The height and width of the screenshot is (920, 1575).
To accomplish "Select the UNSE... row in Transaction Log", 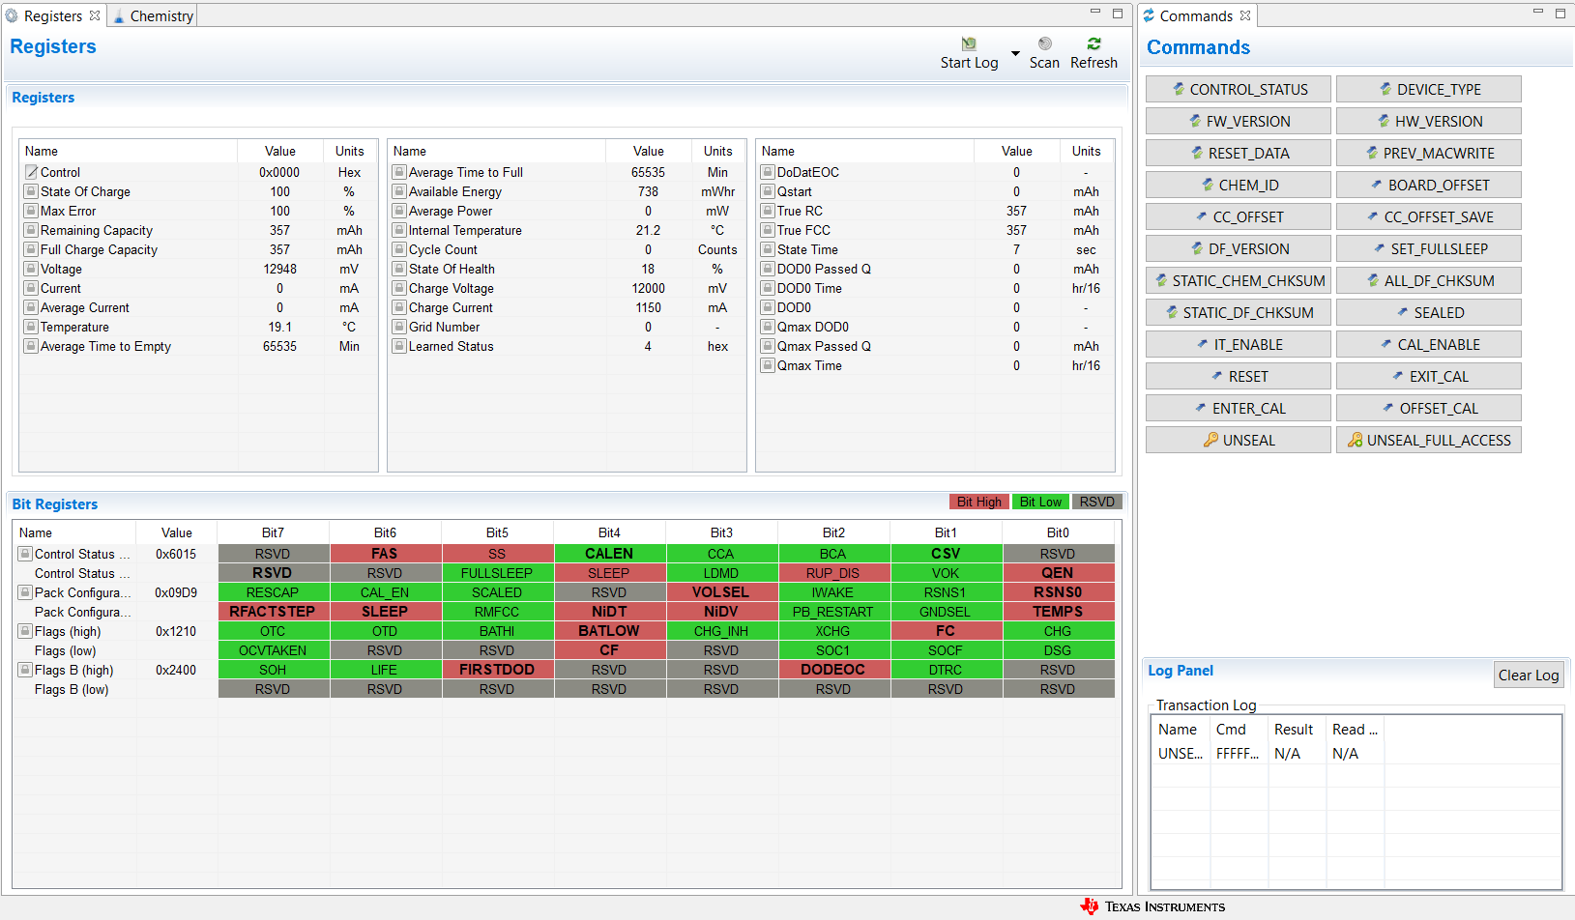I will point(1356,754).
